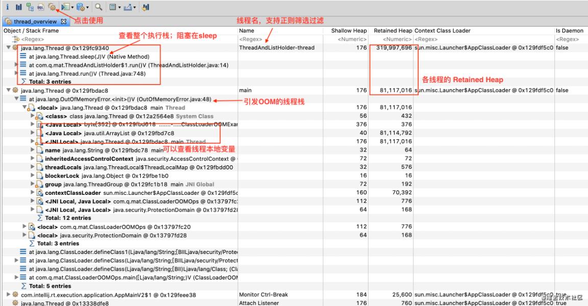The height and width of the screenshot is (306, 588).
Task: Collapse the OutOfMemoryError.<init> stack frame
Action: (16, 99)
